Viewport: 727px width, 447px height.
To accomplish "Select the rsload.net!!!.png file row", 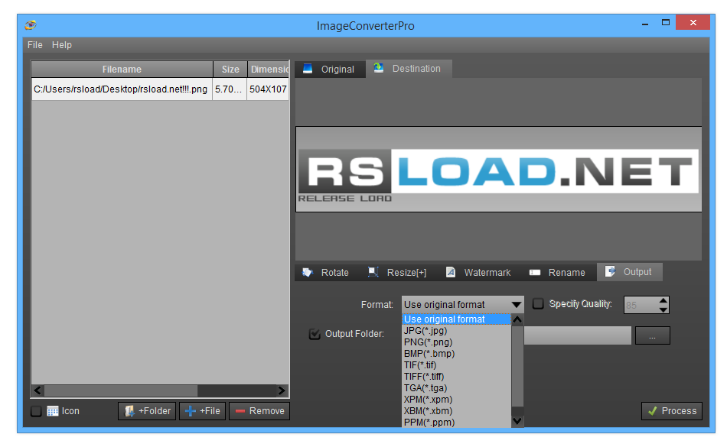I will [x=160, y=89].
